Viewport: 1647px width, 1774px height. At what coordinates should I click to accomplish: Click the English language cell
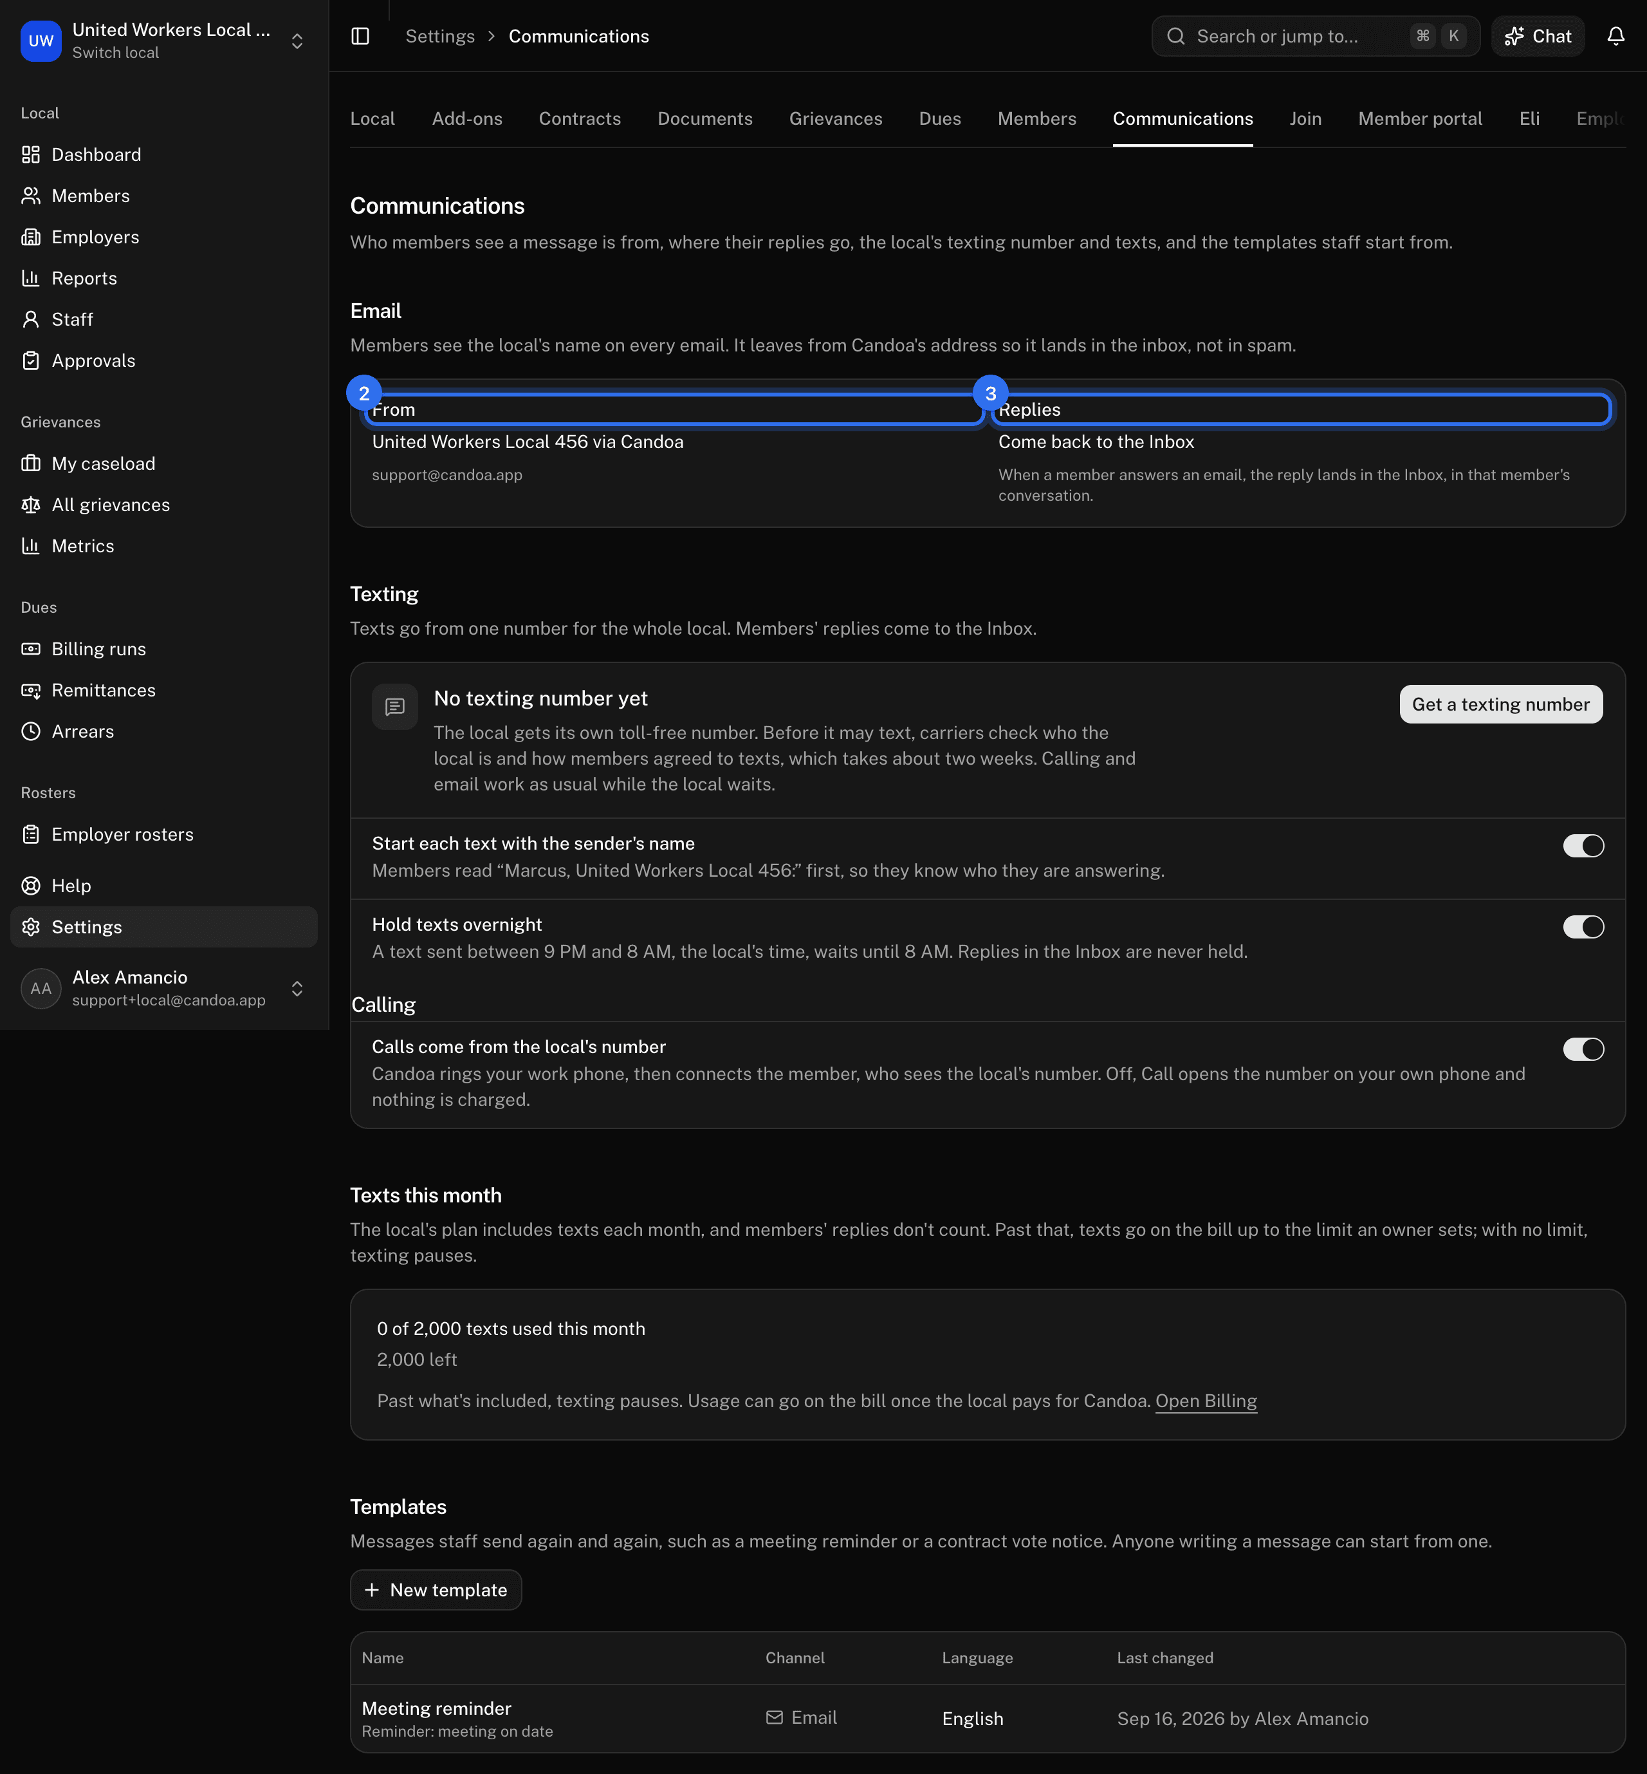(972, 1718)
